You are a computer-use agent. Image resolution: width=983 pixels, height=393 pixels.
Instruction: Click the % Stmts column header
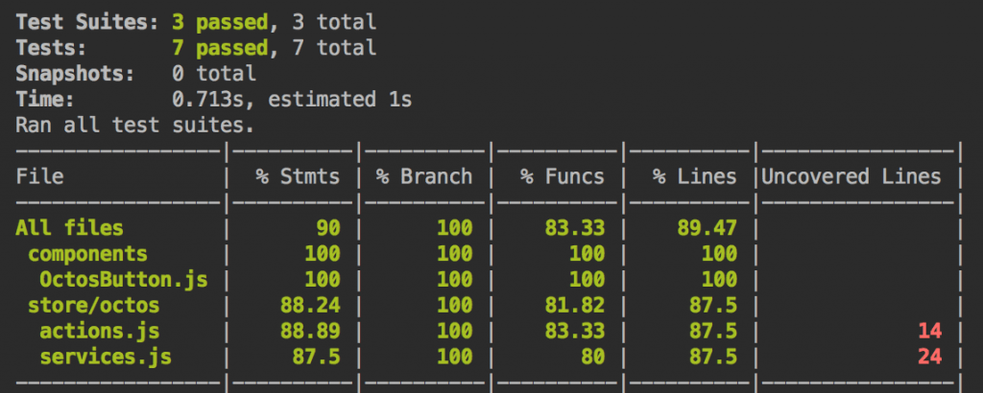tap(298, 176)
